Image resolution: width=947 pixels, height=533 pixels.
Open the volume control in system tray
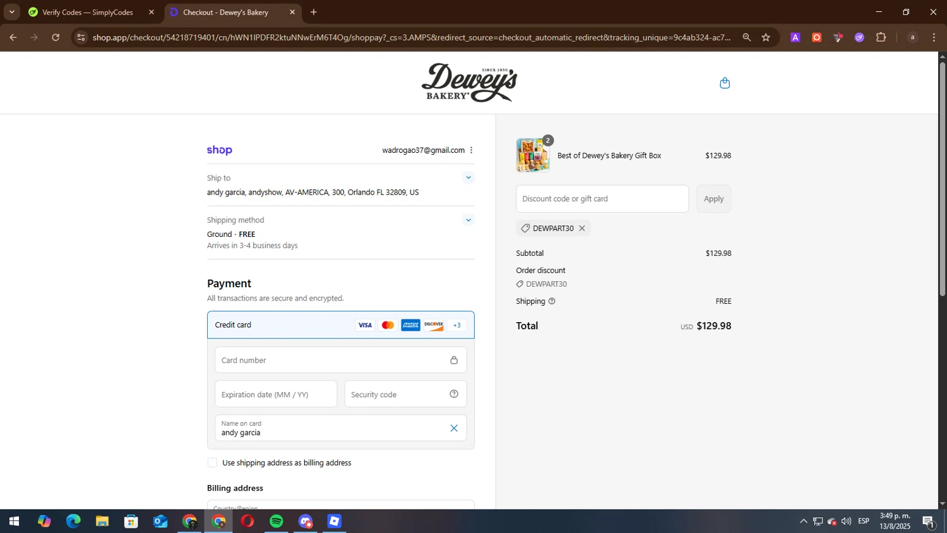846,522
